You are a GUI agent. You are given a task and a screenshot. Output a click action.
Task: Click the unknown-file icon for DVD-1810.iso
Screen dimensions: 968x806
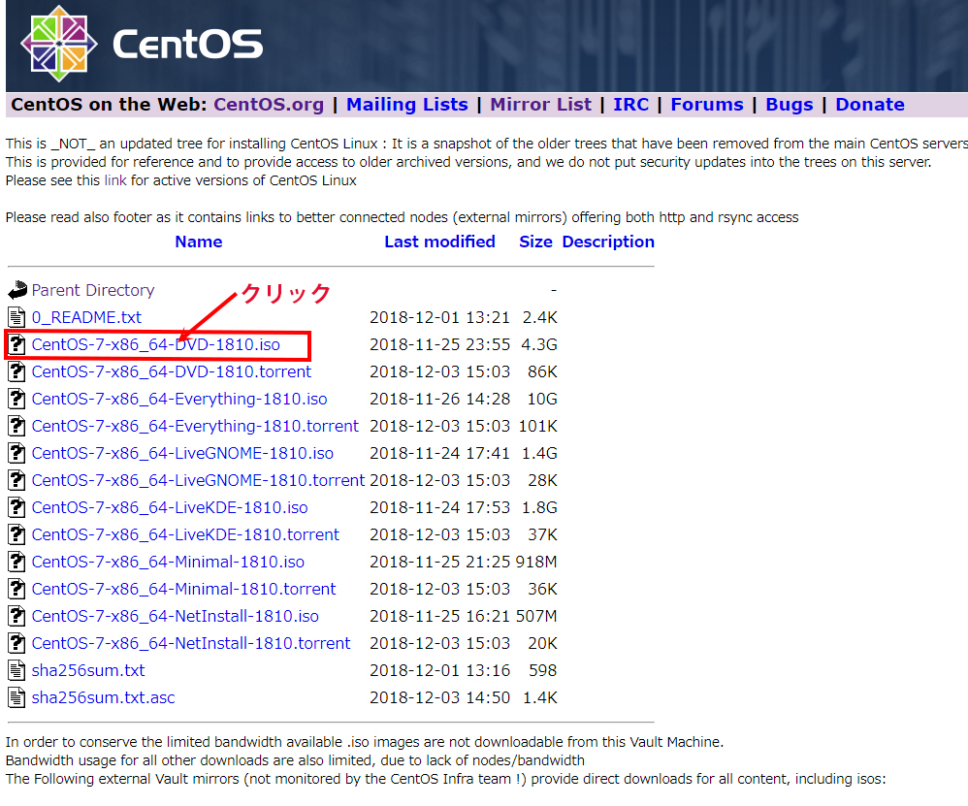(x=16, y=344)
